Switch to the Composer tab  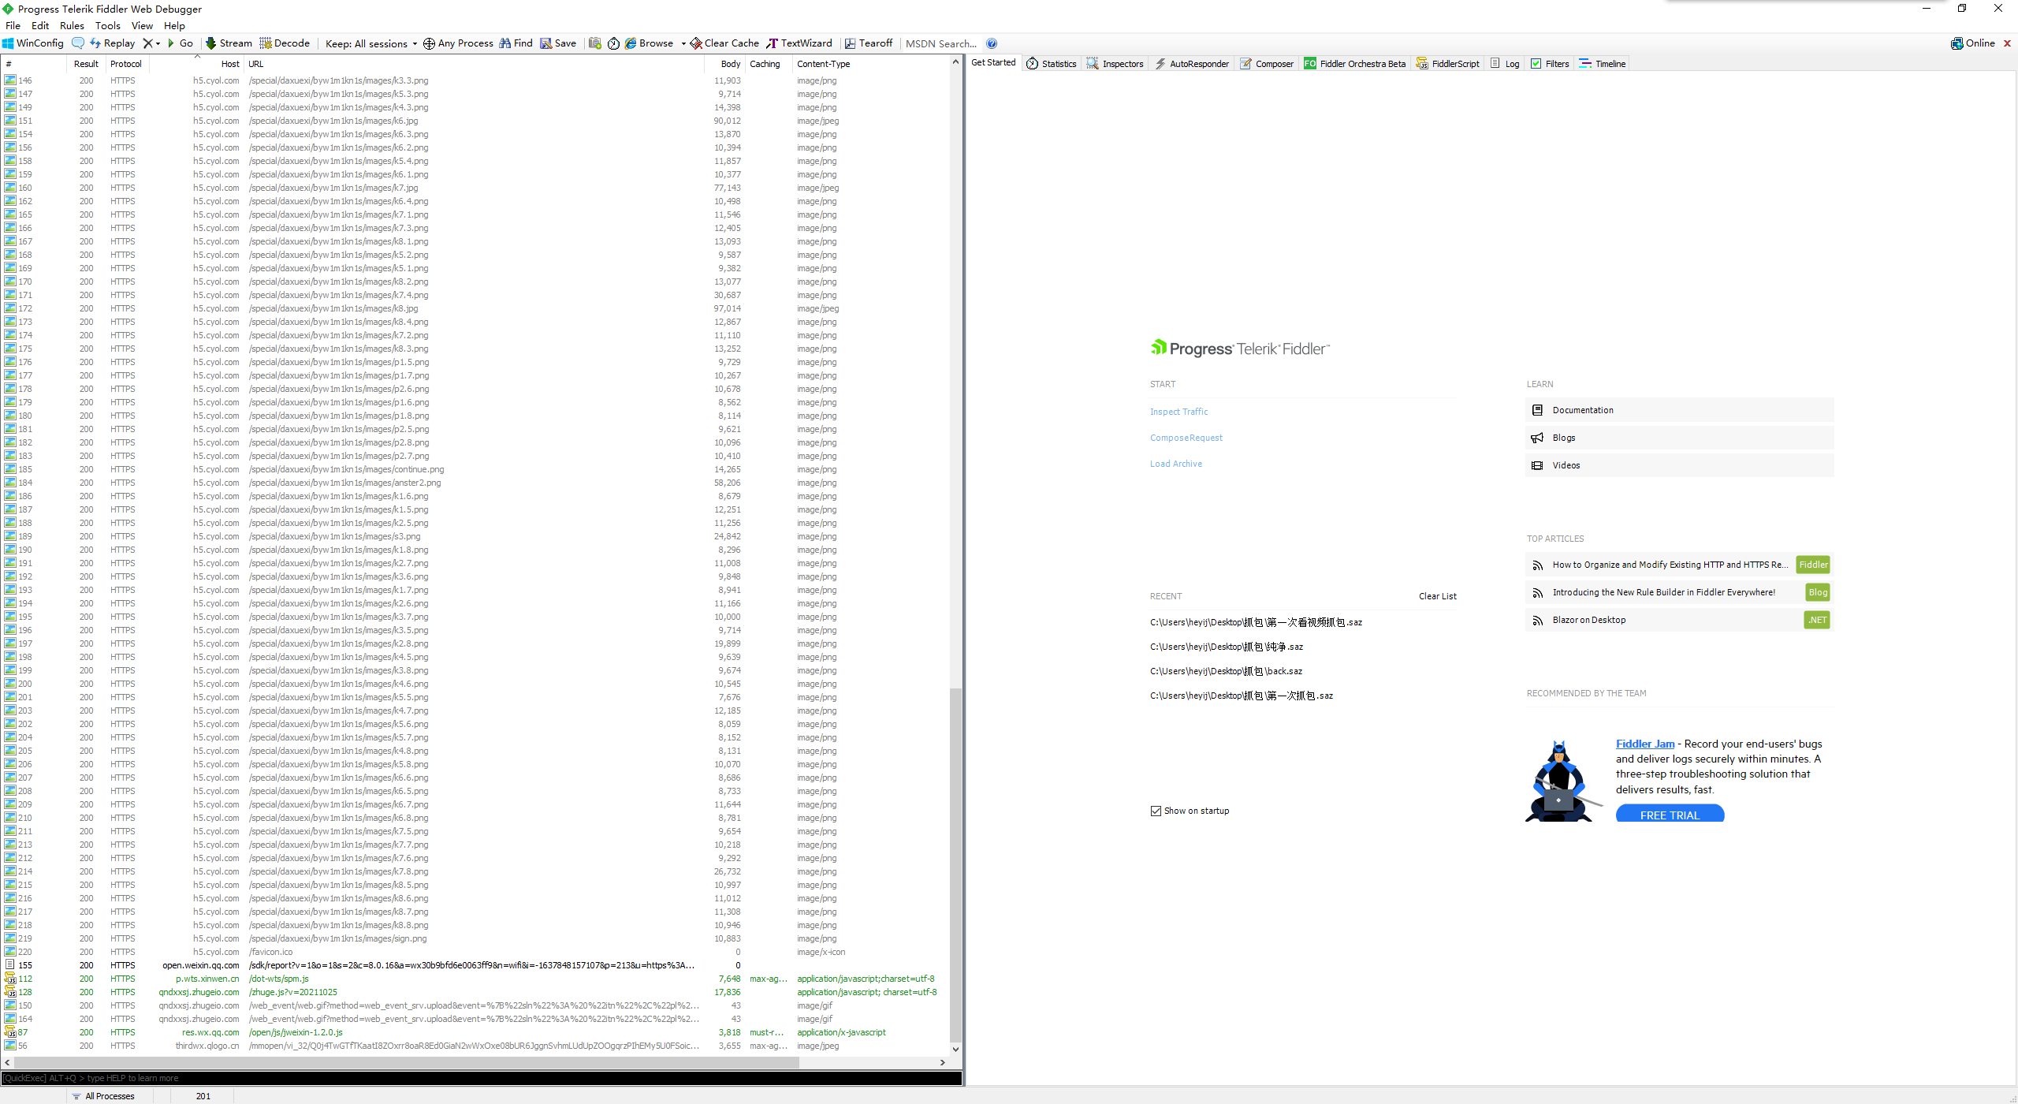coord(1267,64)
